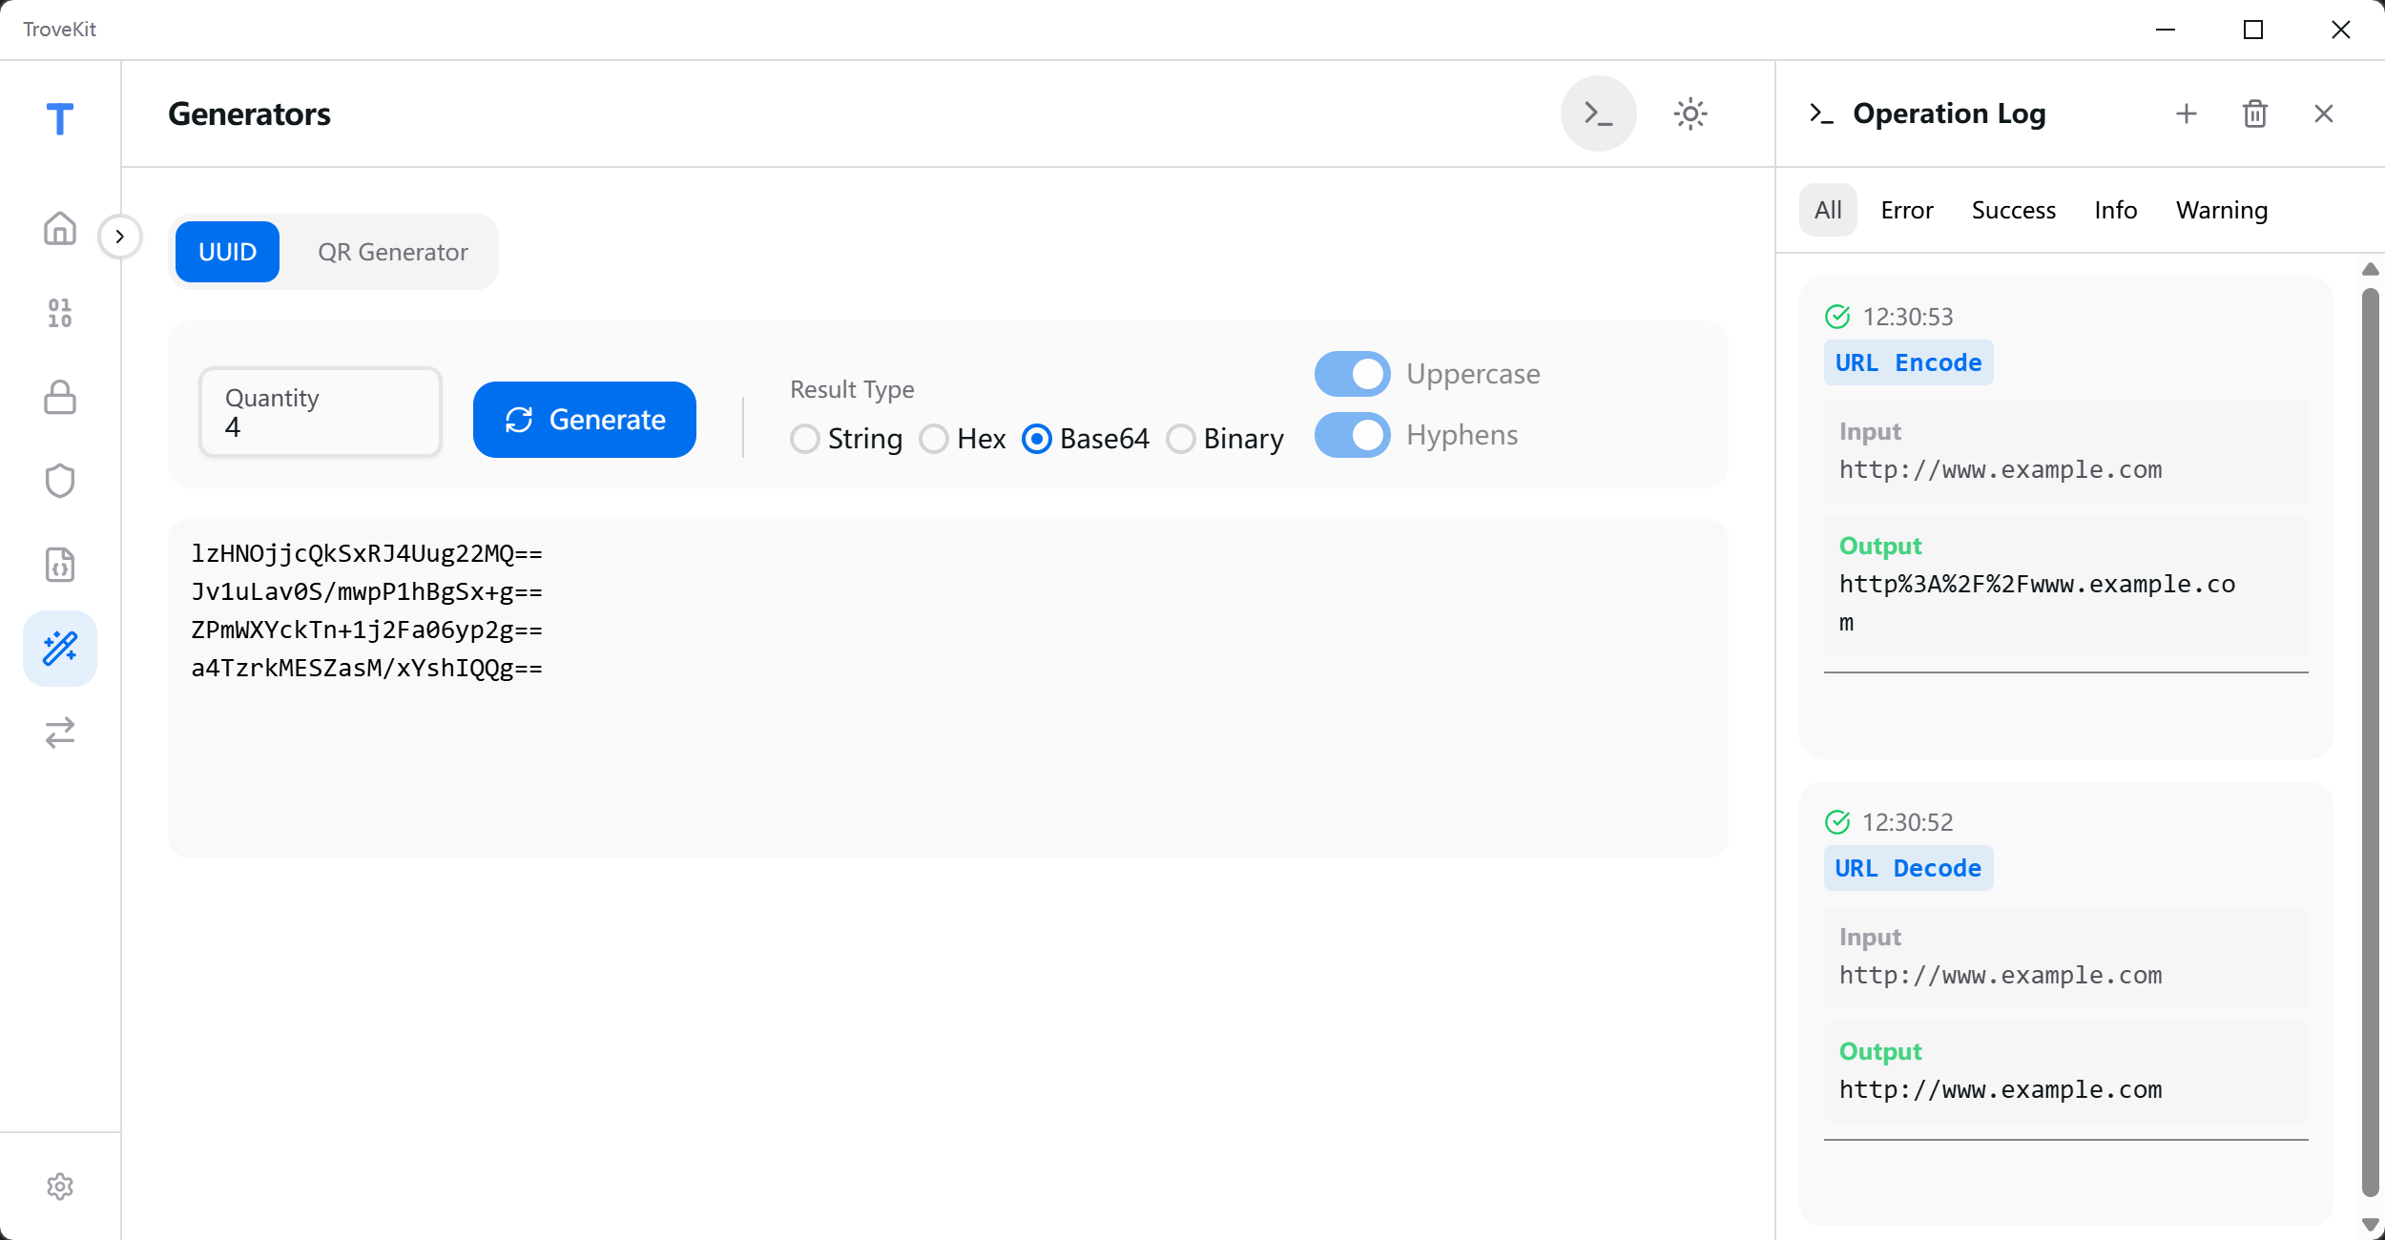The width and height of the screenshot is (2385, 1240).
Task: Toggle the light theme sun icon
Action: pyautogui.click(x=1690, y=114)
